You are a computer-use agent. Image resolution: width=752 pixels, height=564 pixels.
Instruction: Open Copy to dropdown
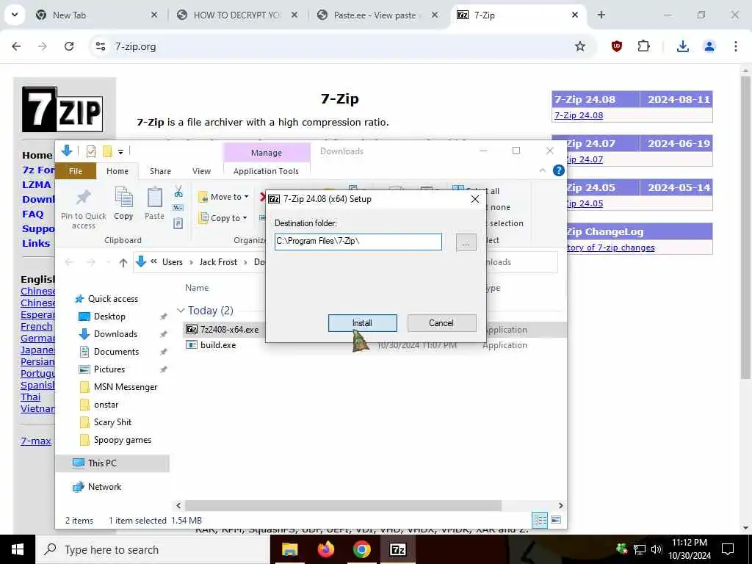[x=223, y=217]
